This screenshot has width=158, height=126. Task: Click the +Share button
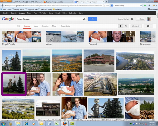click(x=141, y=19)
